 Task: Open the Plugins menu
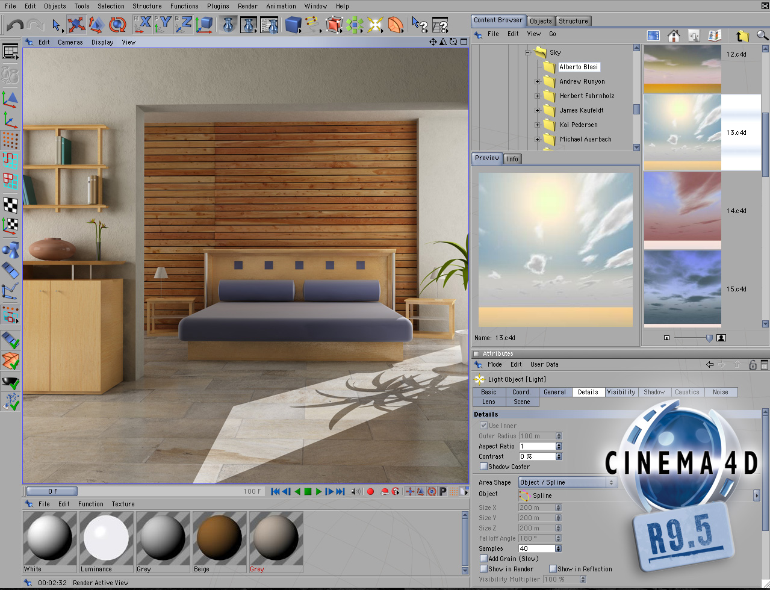(x=217, y=6)
